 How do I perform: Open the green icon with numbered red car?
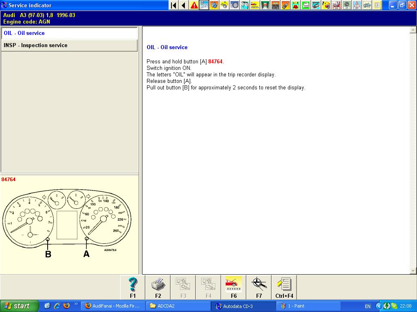pos(296,5)
